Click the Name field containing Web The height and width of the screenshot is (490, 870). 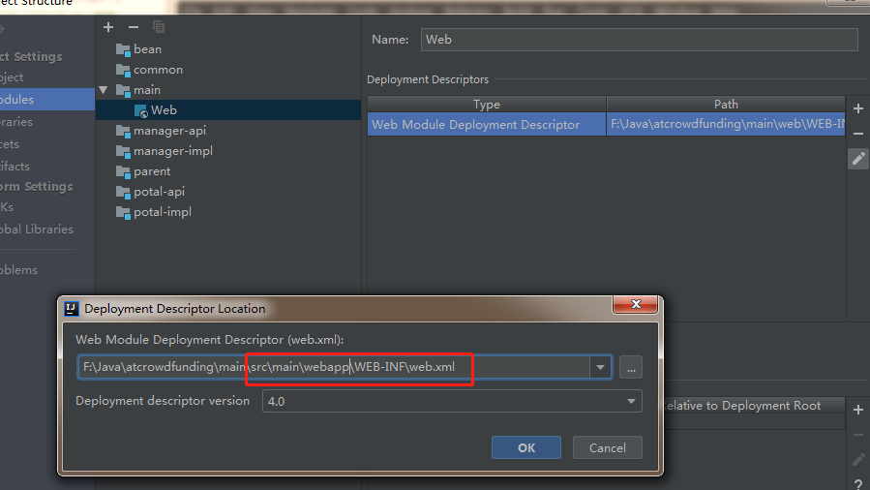[x=639, y=40]
